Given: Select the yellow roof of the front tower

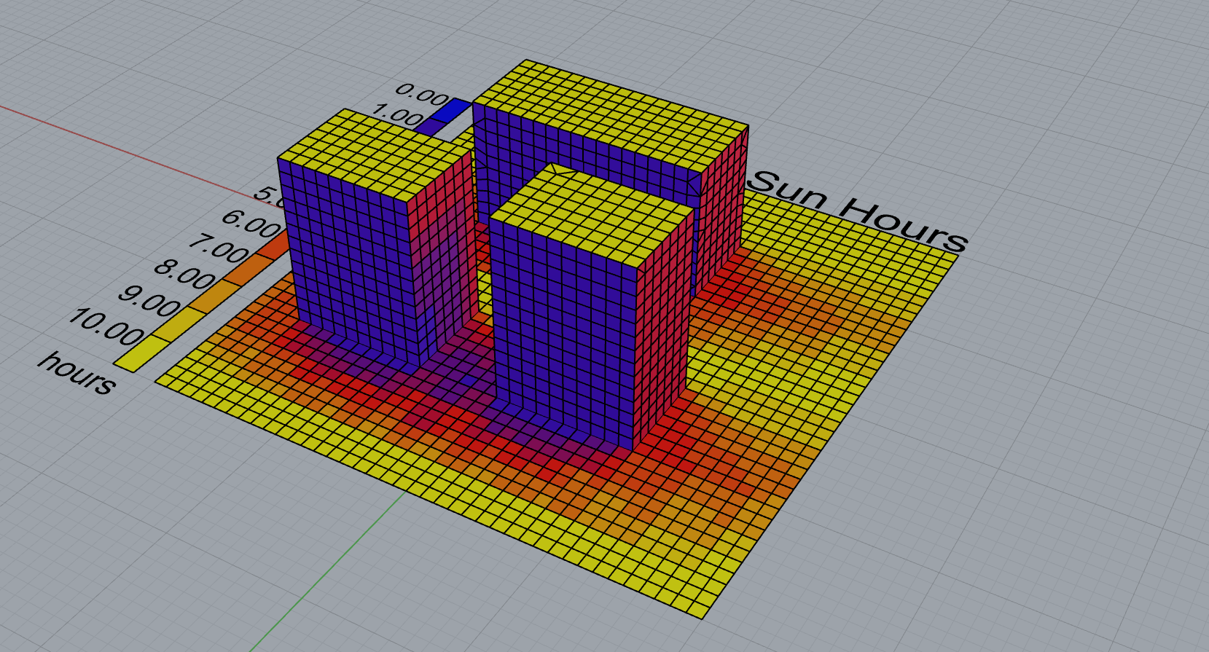Looking at the screenshot, I should click(591, 214).
